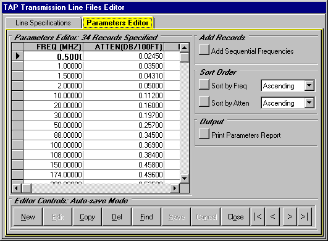The height and width of the screenshot is (241, 328).
Task: Advance to next record using > button
Action: click(x=290, y=216)
